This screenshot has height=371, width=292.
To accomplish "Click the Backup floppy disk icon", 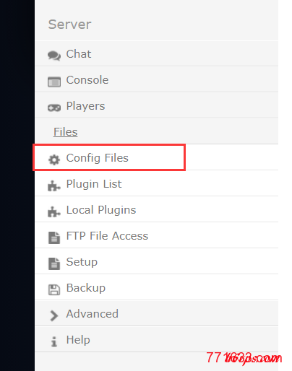I will pyautogui.click(x=54, y=289).
